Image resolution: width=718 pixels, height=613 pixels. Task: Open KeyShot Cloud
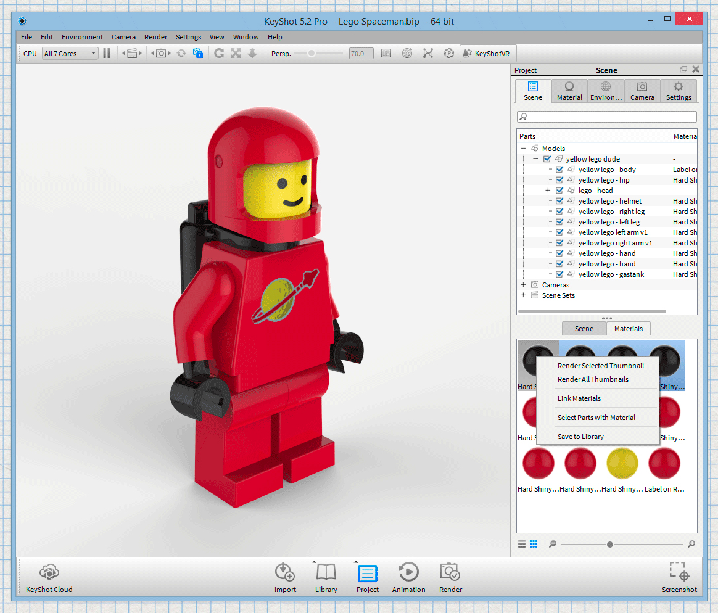(49, 578)
